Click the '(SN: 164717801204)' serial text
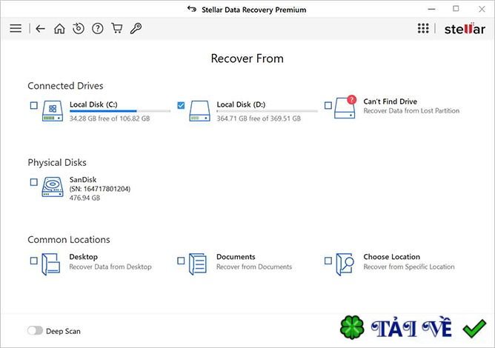Image resolution: width=495 pixels, height=348 pixels. point(100,189)
